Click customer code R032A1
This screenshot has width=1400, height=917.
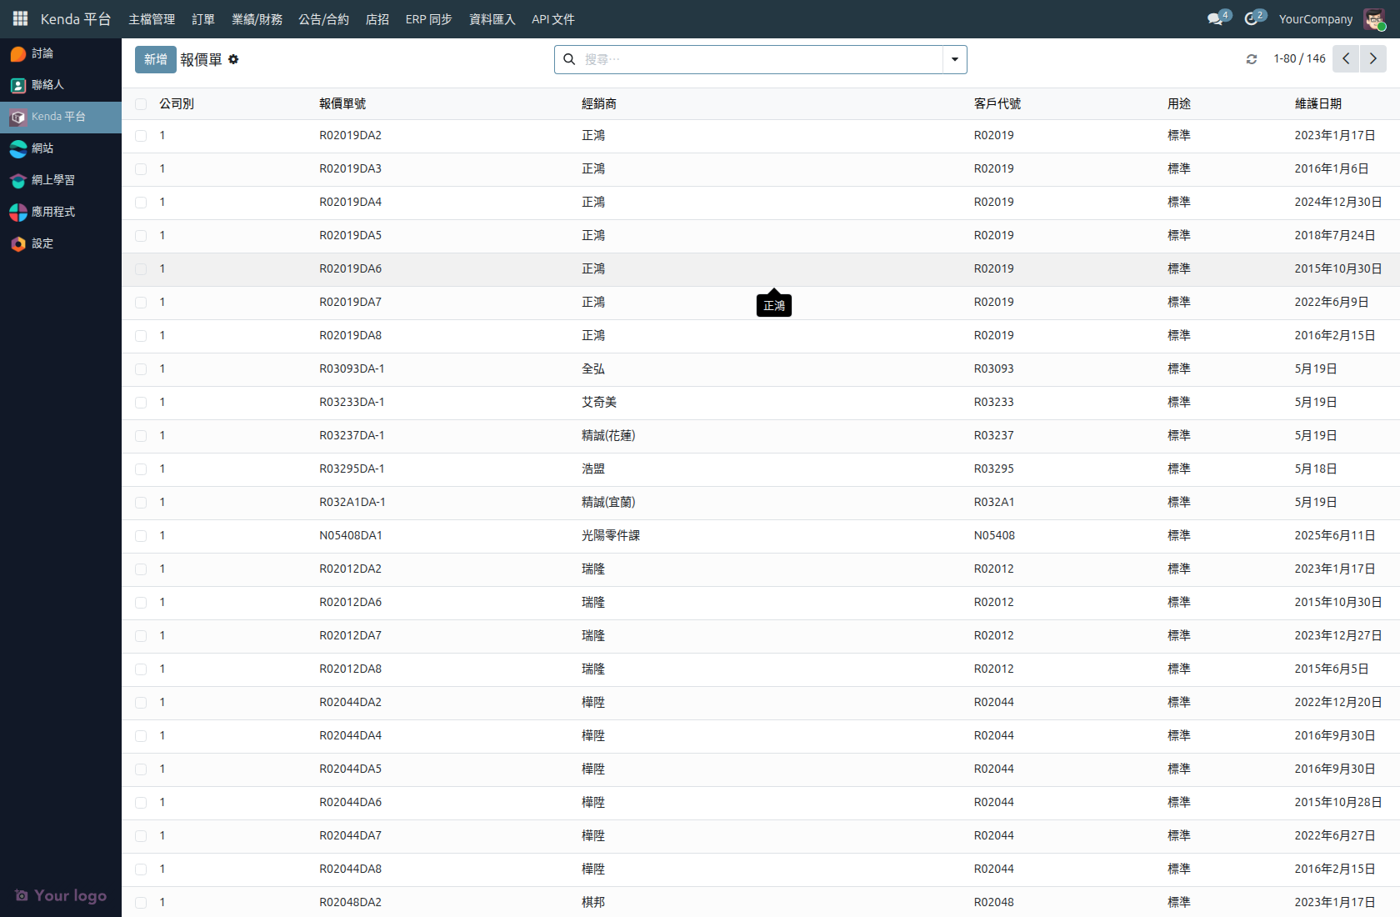pos(994,503)
